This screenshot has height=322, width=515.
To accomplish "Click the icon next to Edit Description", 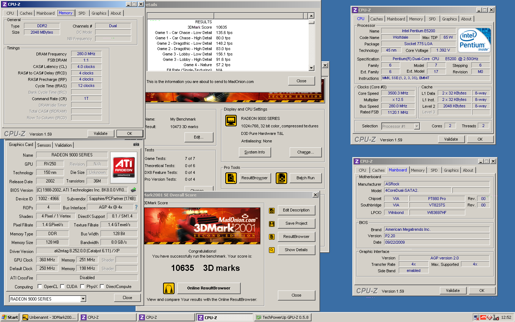I will (272, 210).
